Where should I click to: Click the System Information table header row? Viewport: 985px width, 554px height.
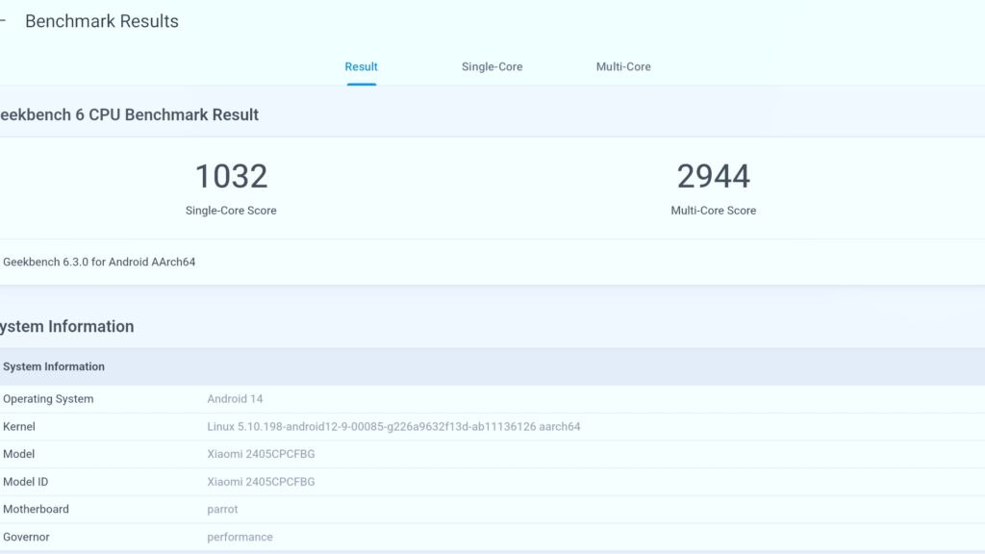point(54,366)
